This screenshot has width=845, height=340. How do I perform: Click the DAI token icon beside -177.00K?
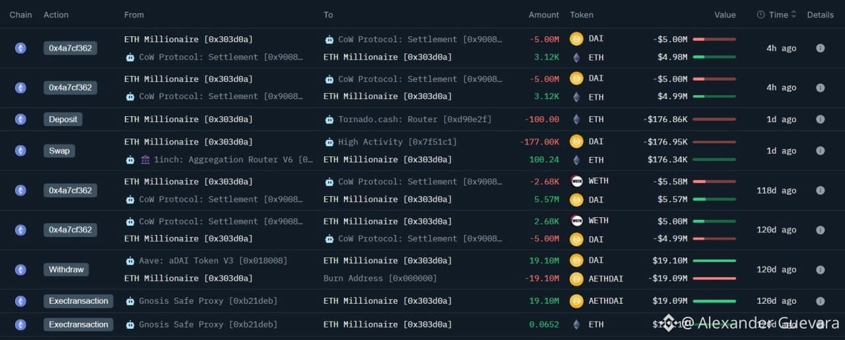pos(576,141)
